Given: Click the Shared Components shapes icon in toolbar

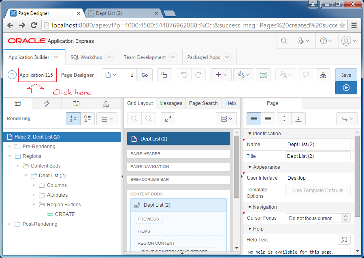Looking at the screenshot, I should point(323,75).
